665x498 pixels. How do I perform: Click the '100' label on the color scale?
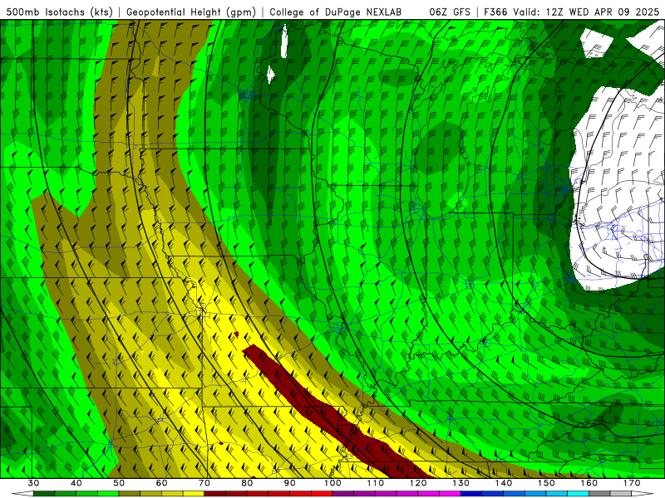point(332,483)
